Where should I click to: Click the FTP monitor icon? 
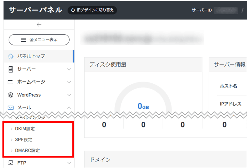click(10, 163)
